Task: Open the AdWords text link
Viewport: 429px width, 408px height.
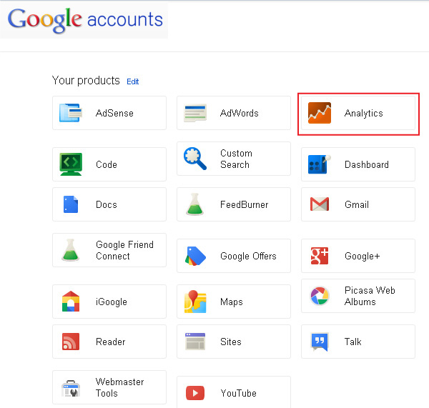Action: click(239, 113)
